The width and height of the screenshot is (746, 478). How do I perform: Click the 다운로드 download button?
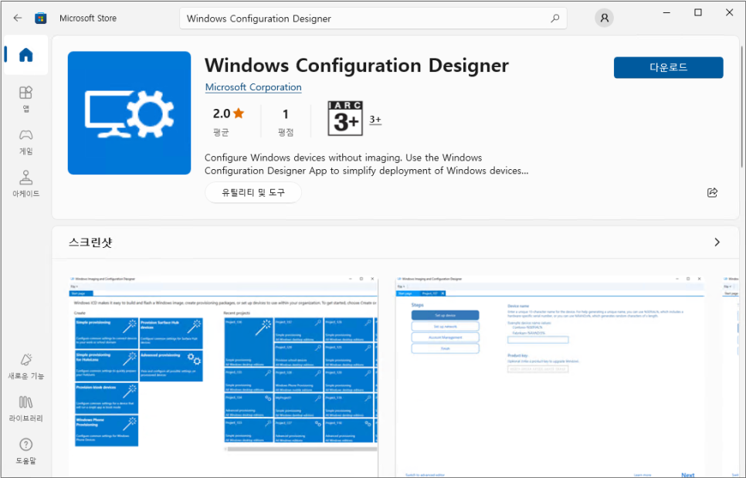pos(669,67)
